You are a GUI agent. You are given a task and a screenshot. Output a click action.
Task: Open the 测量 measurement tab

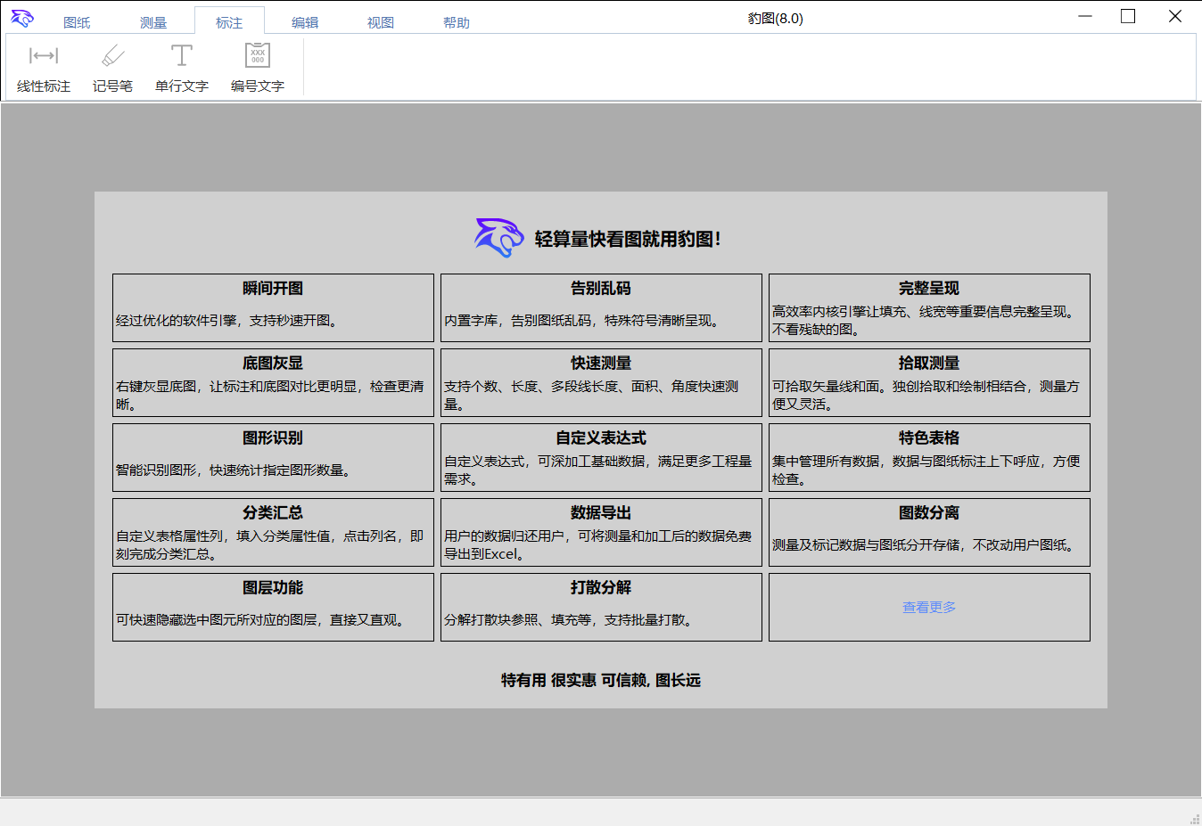click(152, 22)
